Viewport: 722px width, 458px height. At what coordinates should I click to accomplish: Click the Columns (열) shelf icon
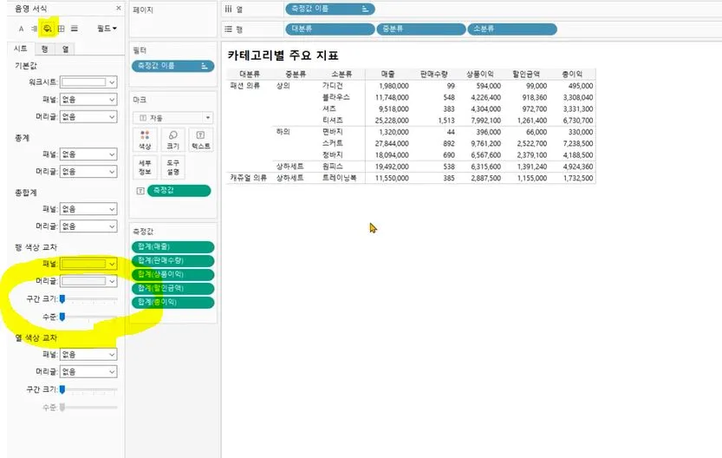[x=228, y=9]
